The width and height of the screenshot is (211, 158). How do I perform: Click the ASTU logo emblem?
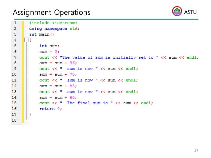coord(177,11)
